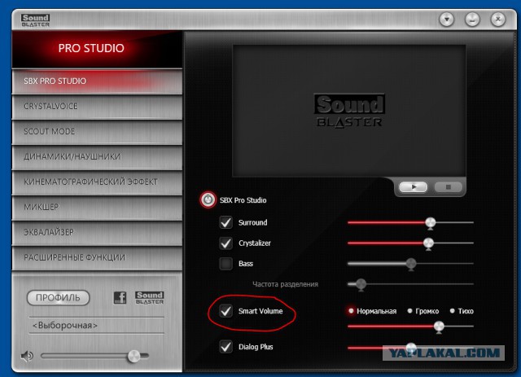
Task: Click the stop button under preview
Action: 449,186
